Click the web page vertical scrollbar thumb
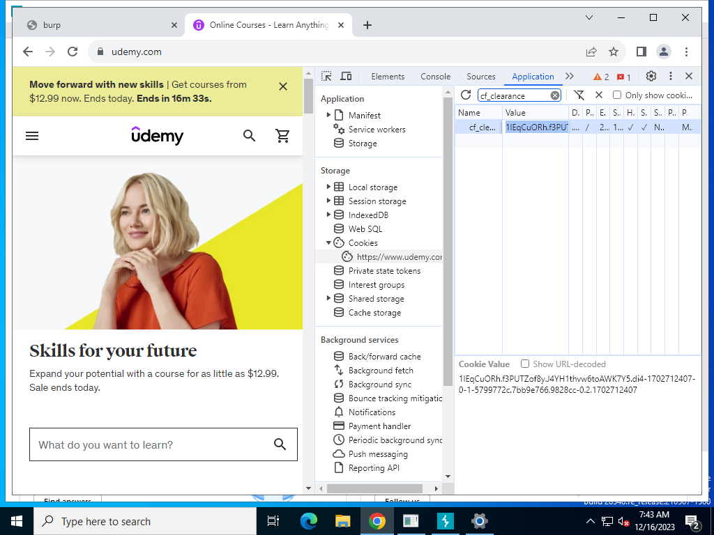This screenshot has width=714, height=535. pyautogui.click(x=309, y=95)
